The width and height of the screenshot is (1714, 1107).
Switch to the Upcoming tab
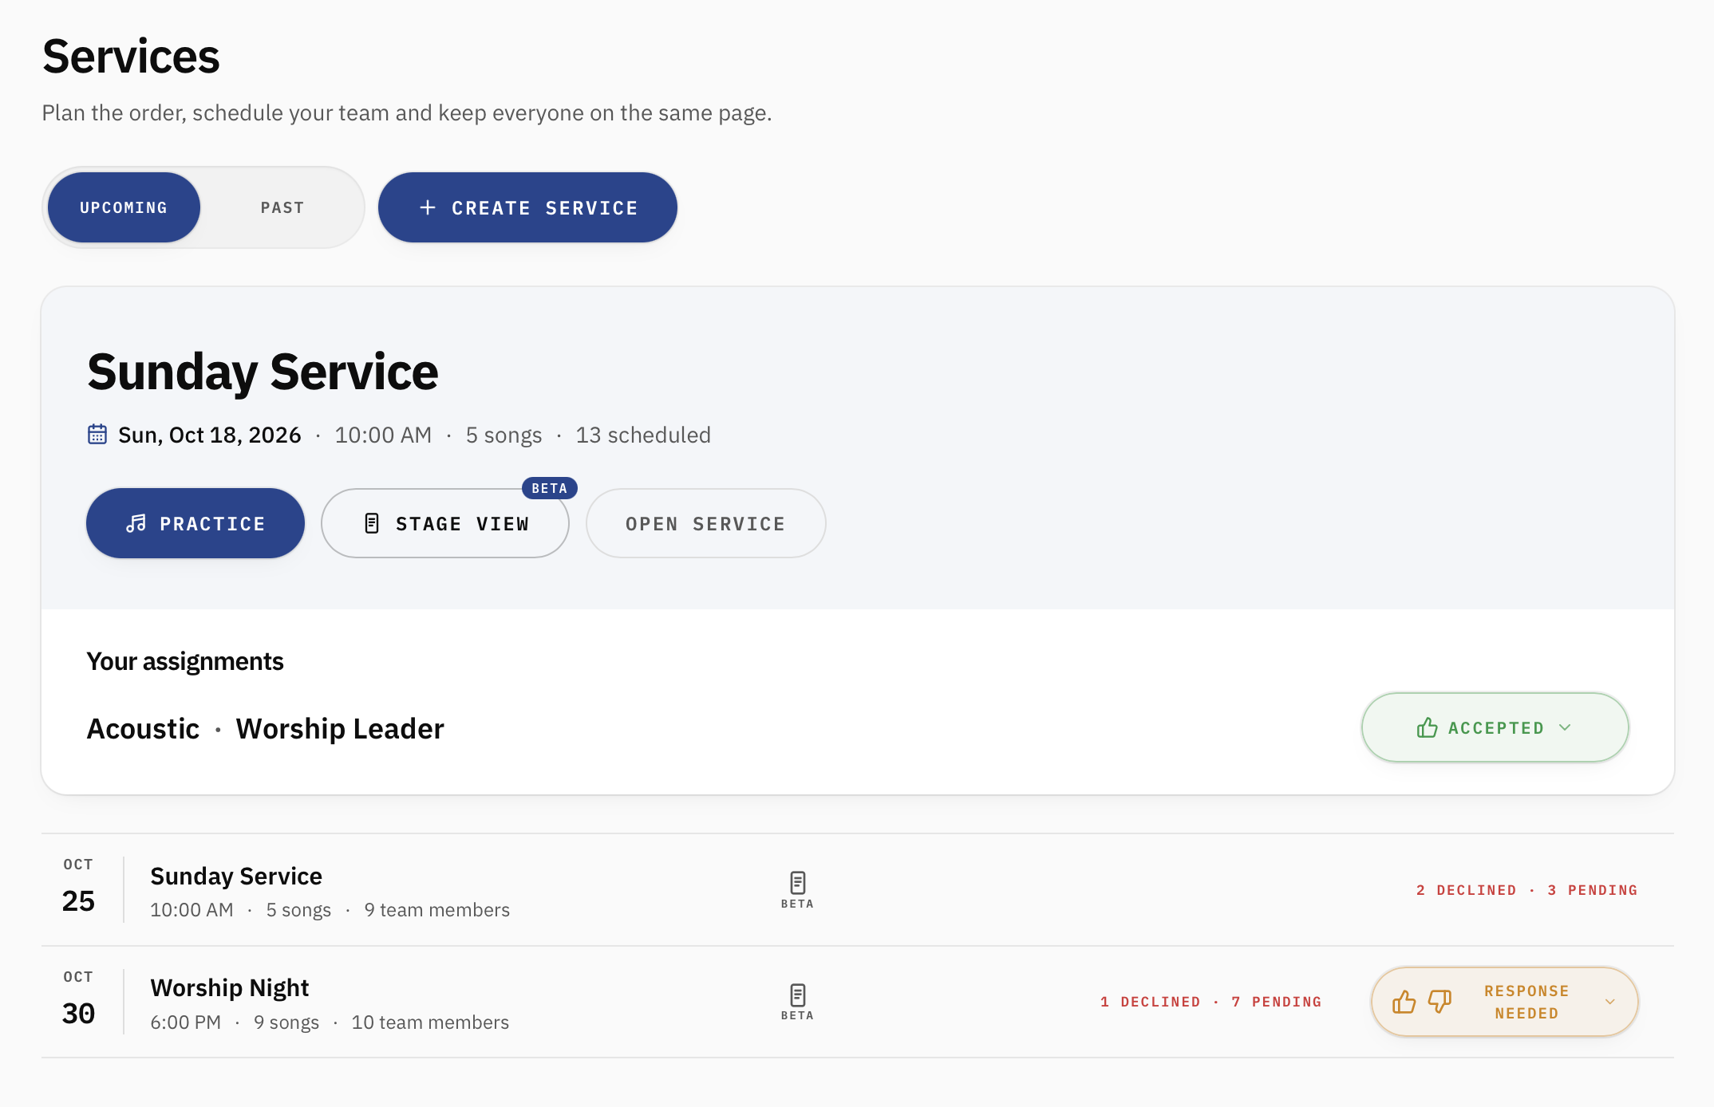click(x=124, y=207)
